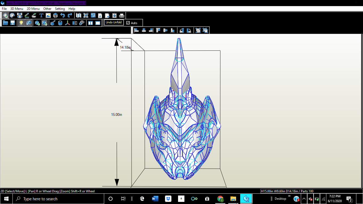Click the blue cylinder icon
Screen dimensions: 363x204
click(60, 23)
